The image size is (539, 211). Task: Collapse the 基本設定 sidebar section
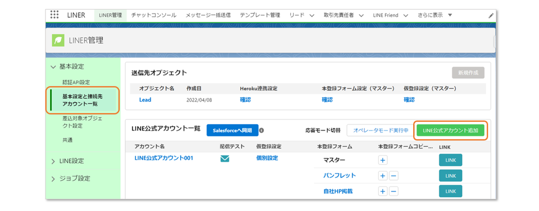click(x=53, y=67)
